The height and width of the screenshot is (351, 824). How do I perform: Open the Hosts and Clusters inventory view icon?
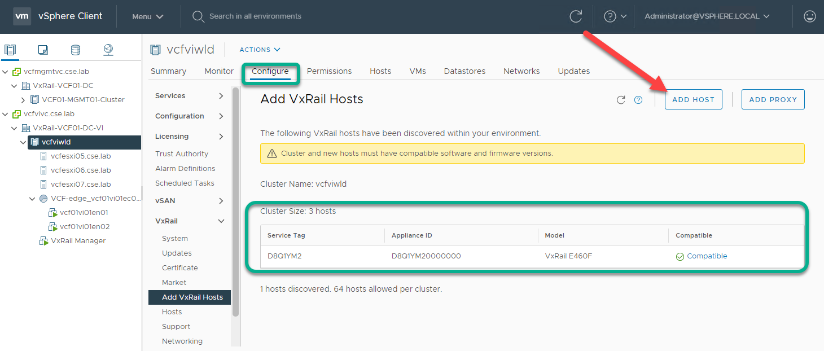[11, 50]
